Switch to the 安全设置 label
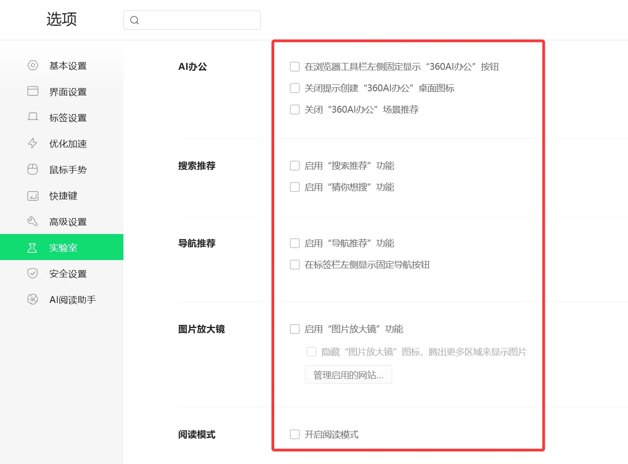Image resolution: width=628 pixels, height=464 pixels. click(68, 274)
